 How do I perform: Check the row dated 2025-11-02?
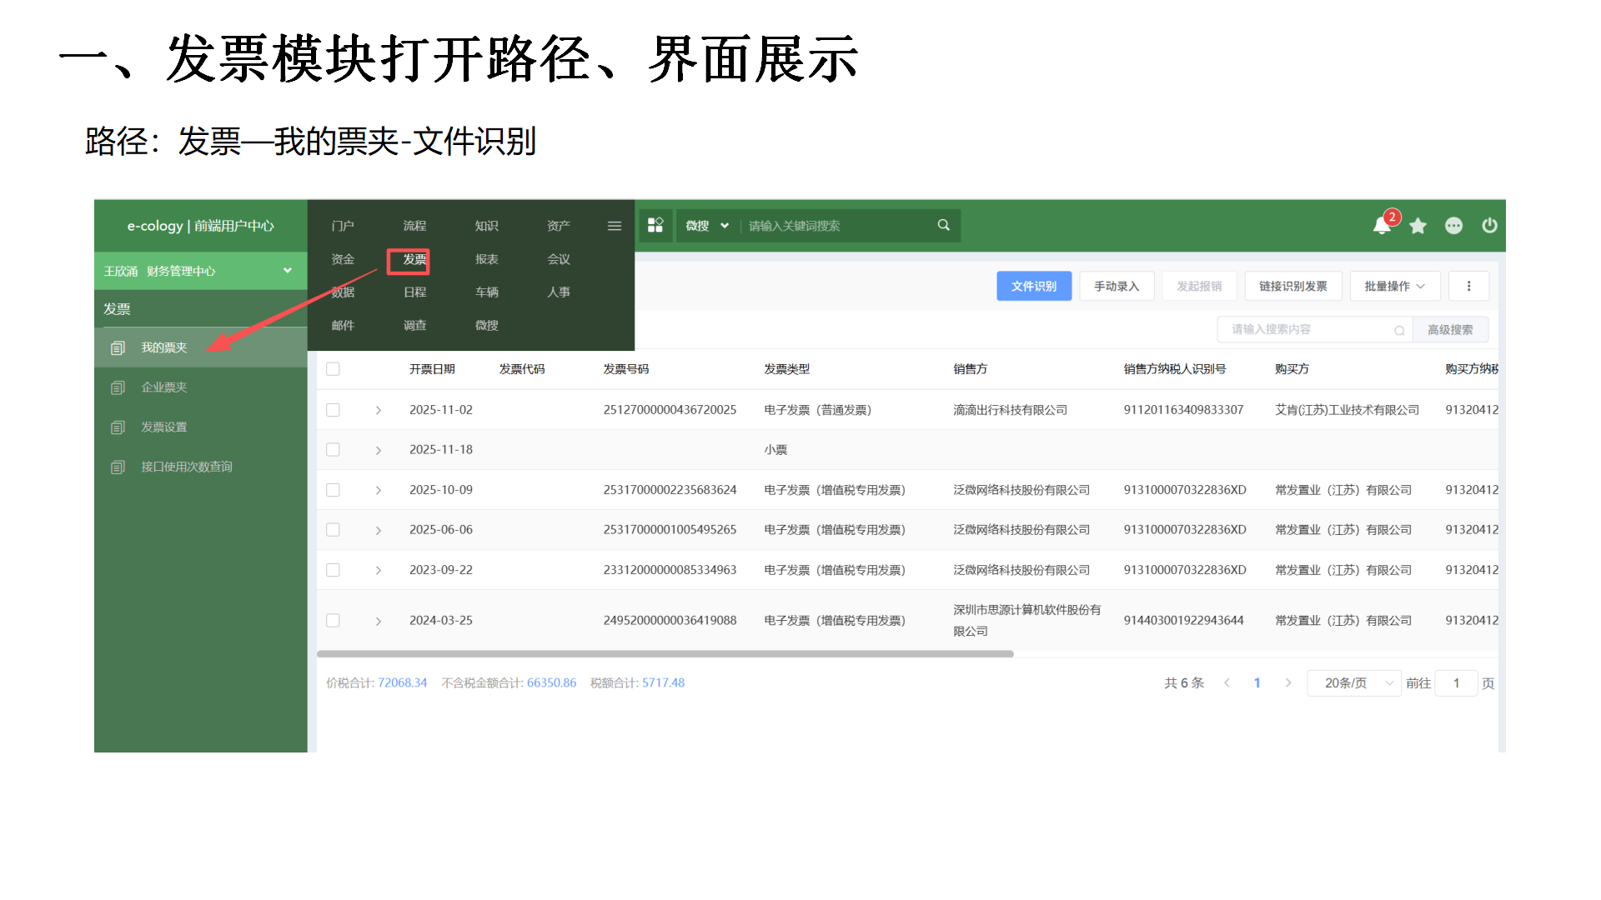(x=333, y=410)
